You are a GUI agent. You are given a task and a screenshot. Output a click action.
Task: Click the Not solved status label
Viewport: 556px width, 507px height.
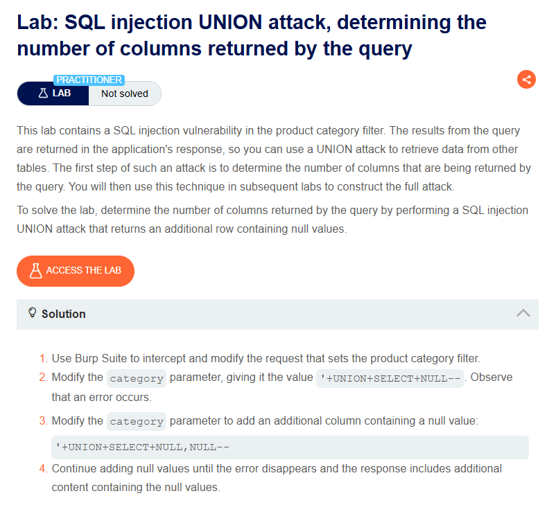coord(125,94)
